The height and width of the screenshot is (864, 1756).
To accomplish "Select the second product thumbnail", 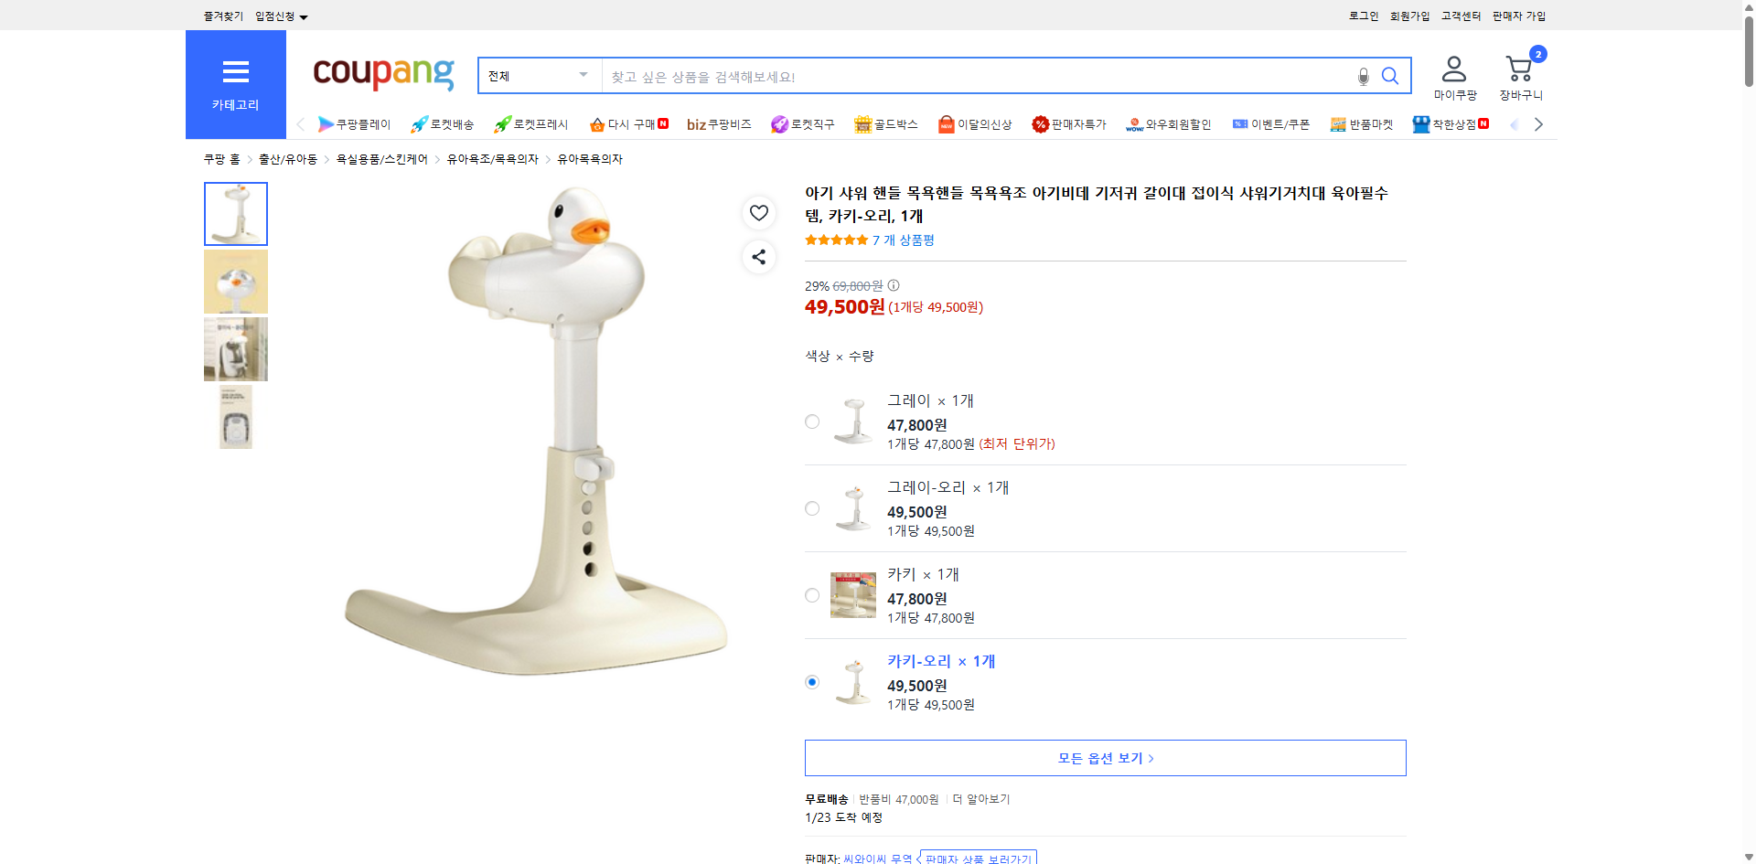I will click(x=235, y=282).
